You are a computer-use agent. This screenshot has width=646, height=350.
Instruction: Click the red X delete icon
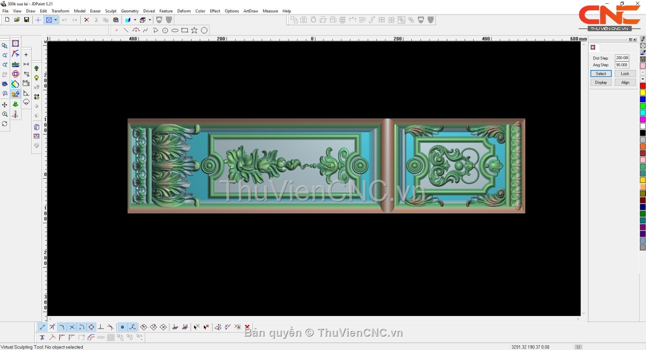[86, 20]
